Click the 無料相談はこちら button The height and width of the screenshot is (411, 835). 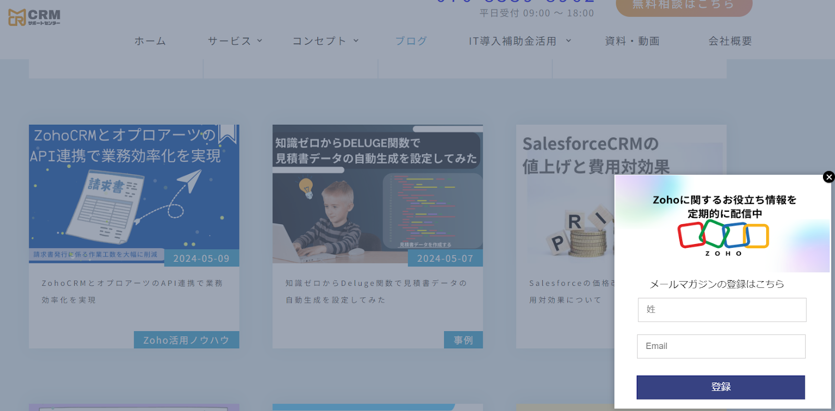[x=684, y=6]
